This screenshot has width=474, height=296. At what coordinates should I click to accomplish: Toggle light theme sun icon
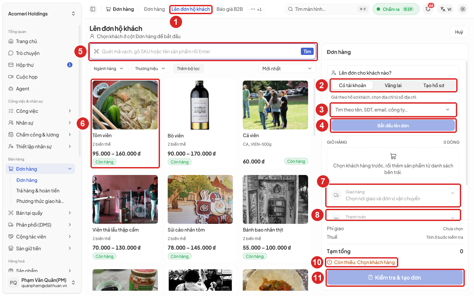click(x=463, y=9)
